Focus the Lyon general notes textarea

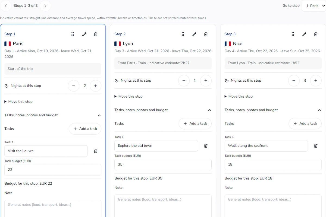tap(163, 206)
